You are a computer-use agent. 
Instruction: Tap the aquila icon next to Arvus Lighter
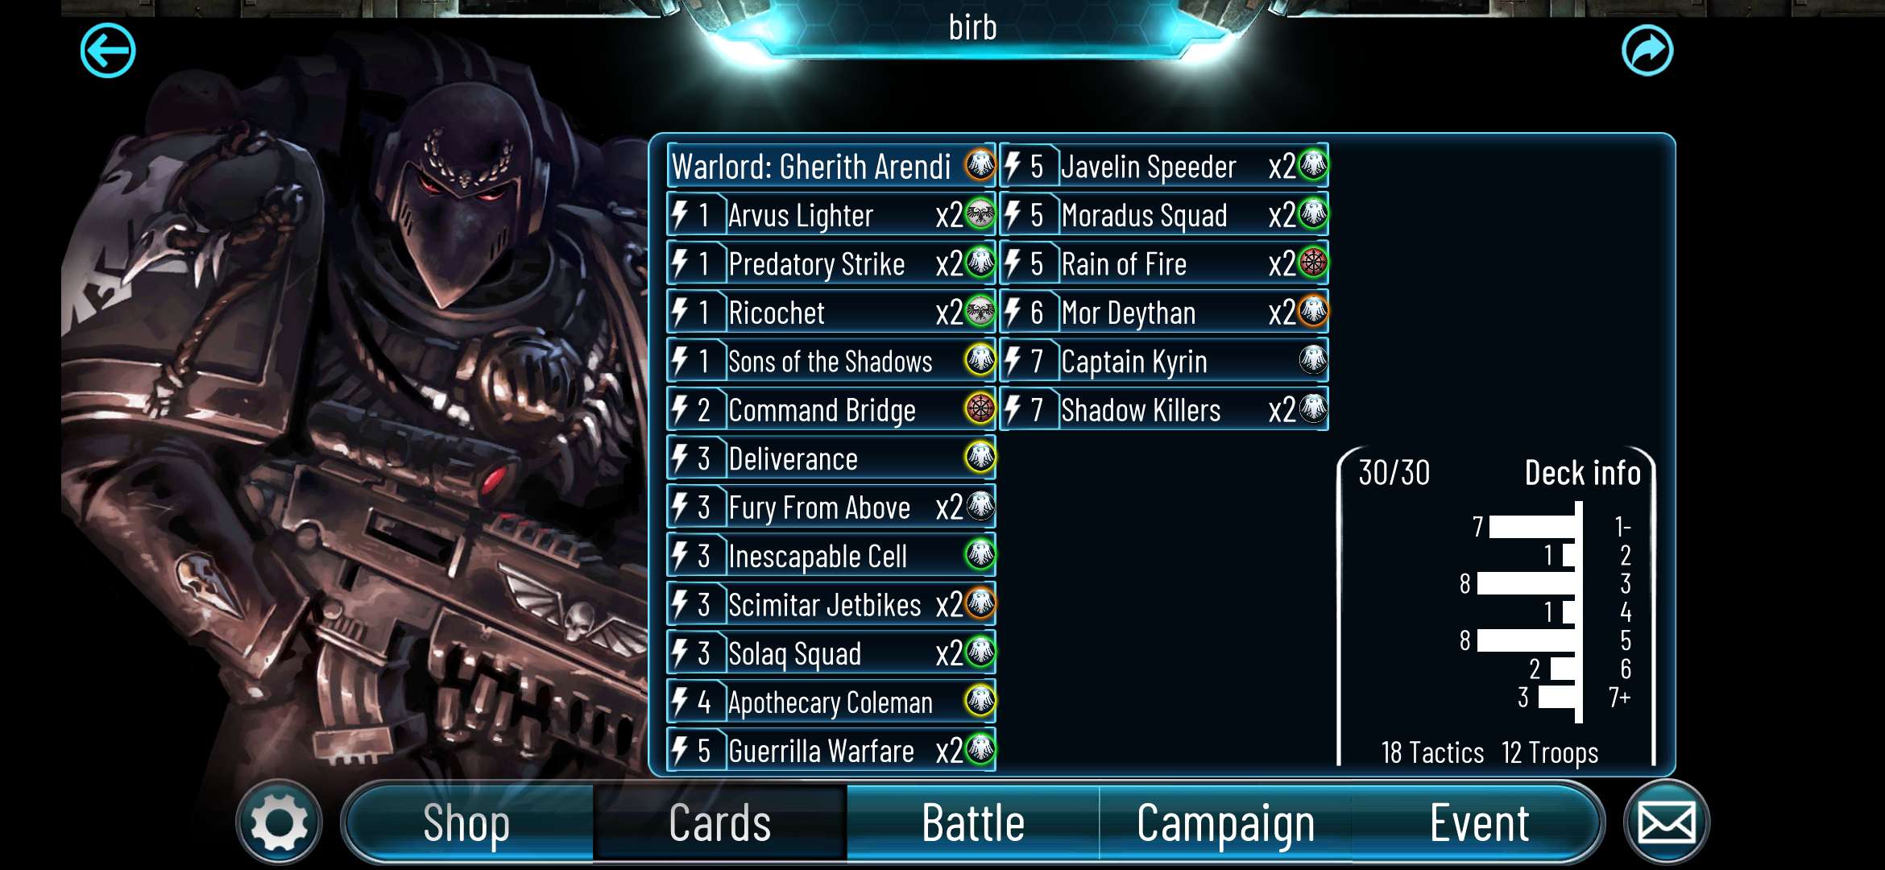(980, 214)
